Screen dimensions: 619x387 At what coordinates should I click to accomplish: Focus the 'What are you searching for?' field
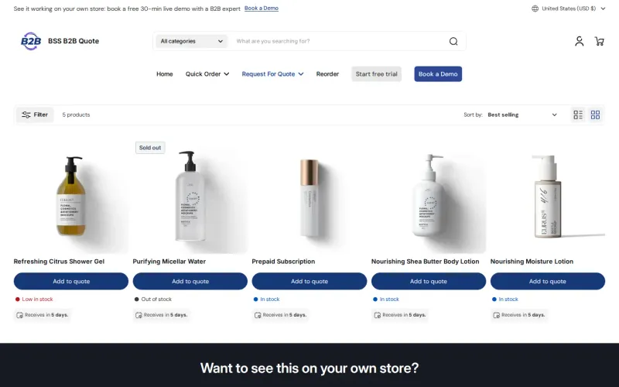[x=340, y=41]
